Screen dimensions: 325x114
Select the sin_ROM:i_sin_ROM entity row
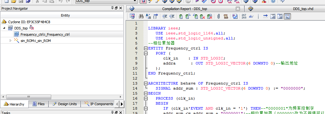(36, 41)
